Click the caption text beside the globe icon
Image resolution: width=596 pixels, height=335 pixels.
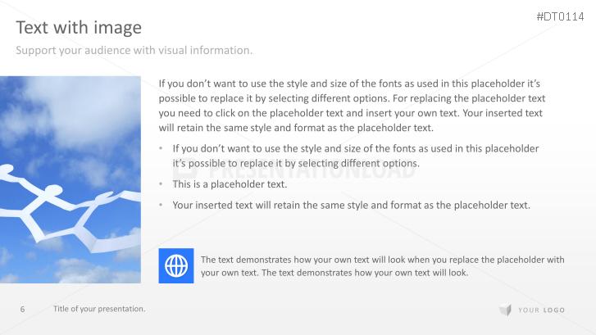tap(382, 266)
